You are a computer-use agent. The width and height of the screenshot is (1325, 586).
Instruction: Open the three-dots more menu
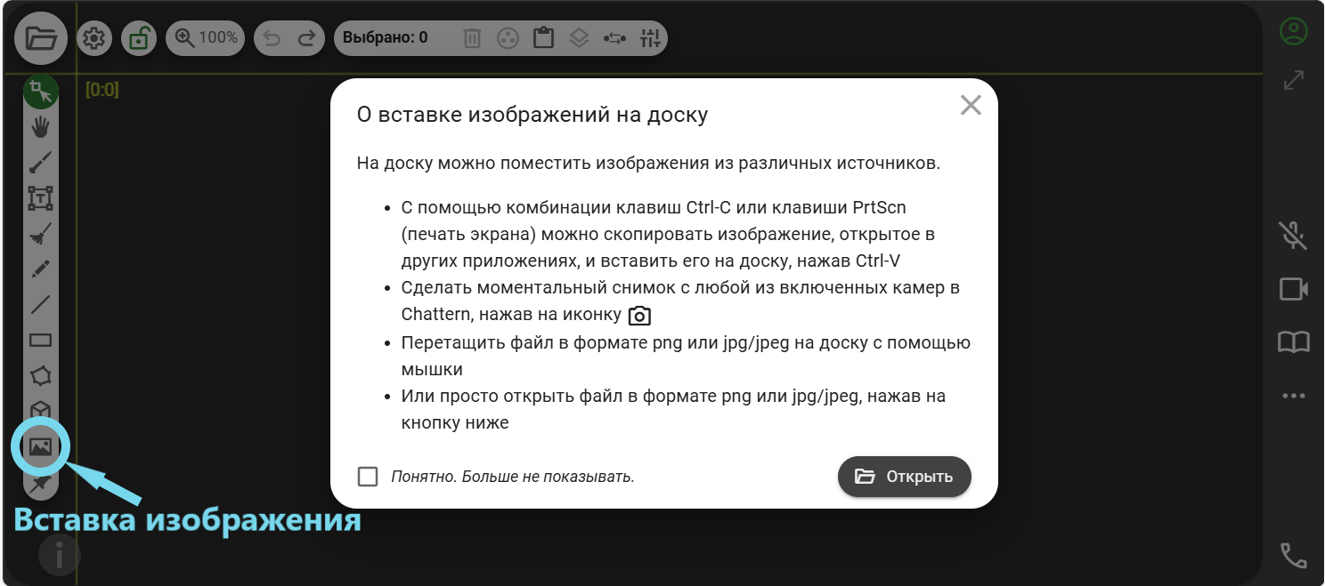[x=1293, y=396]
